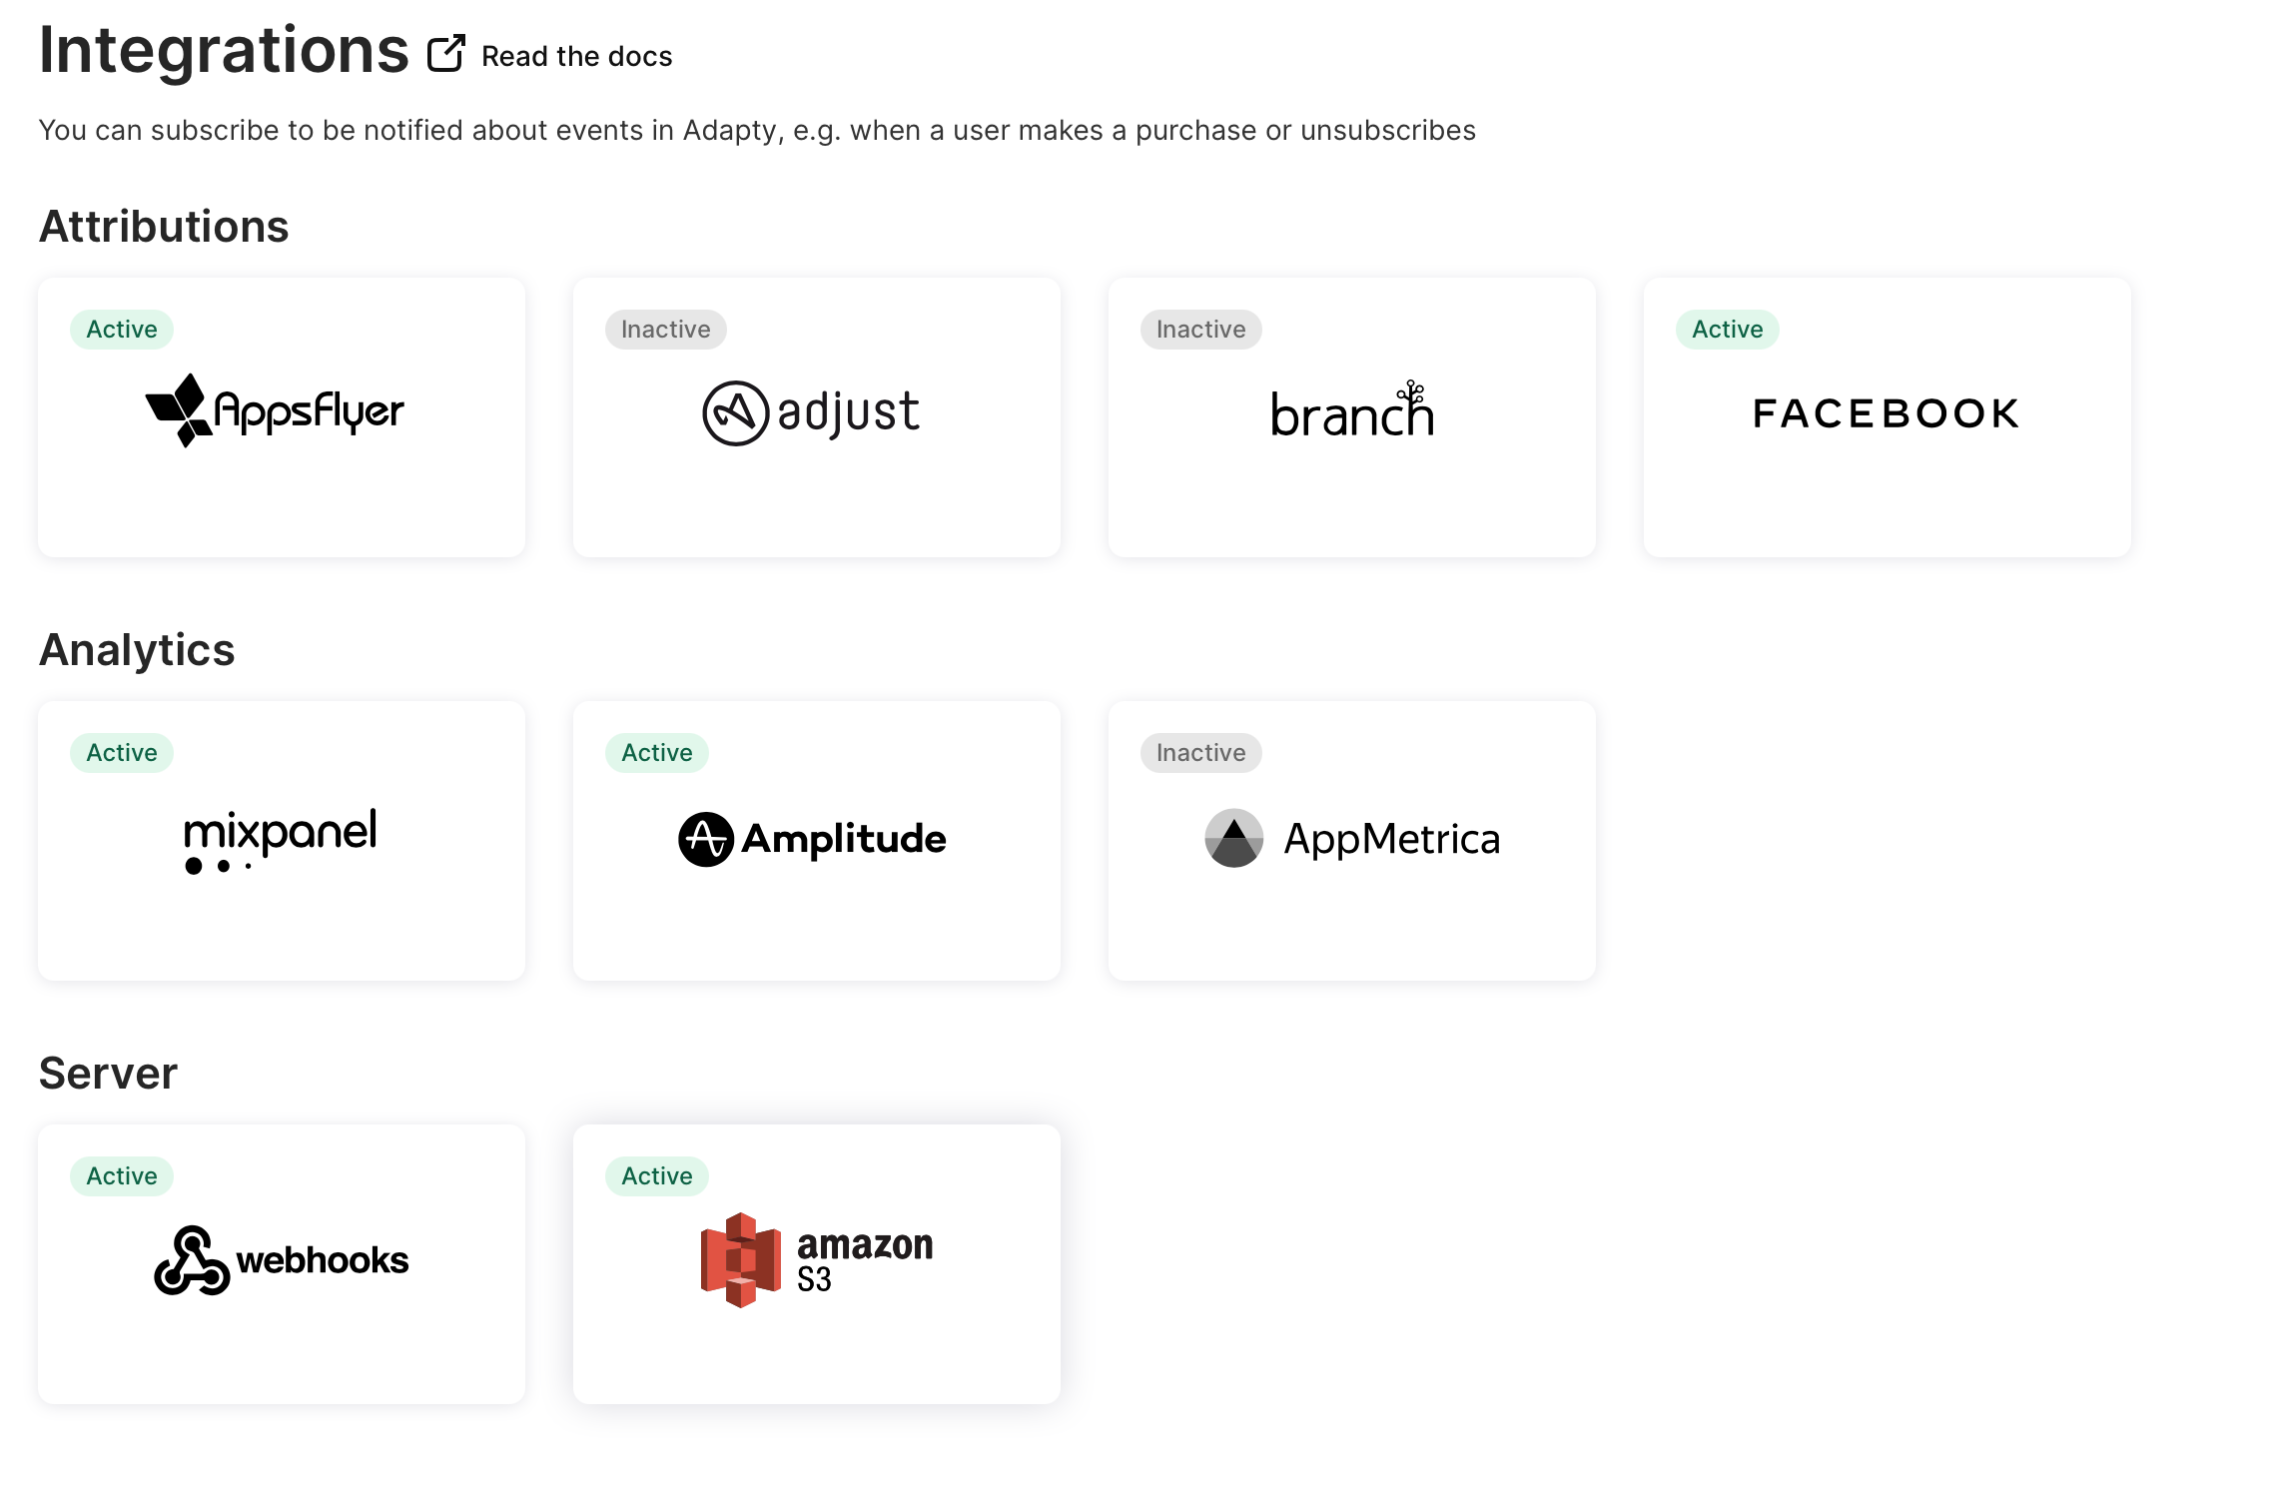This screenshot has height=1494, width=2273.
Task: Open the Mixpanel integration logo
Action: point(281,840)
